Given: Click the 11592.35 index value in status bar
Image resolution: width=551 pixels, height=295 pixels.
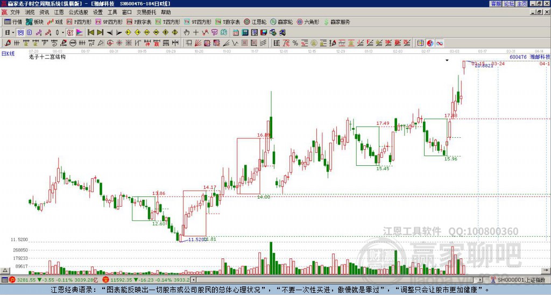Looking at the screenshot, I should click(x=122, y=280).
